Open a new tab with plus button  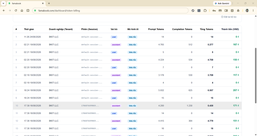tap(49, 3)
